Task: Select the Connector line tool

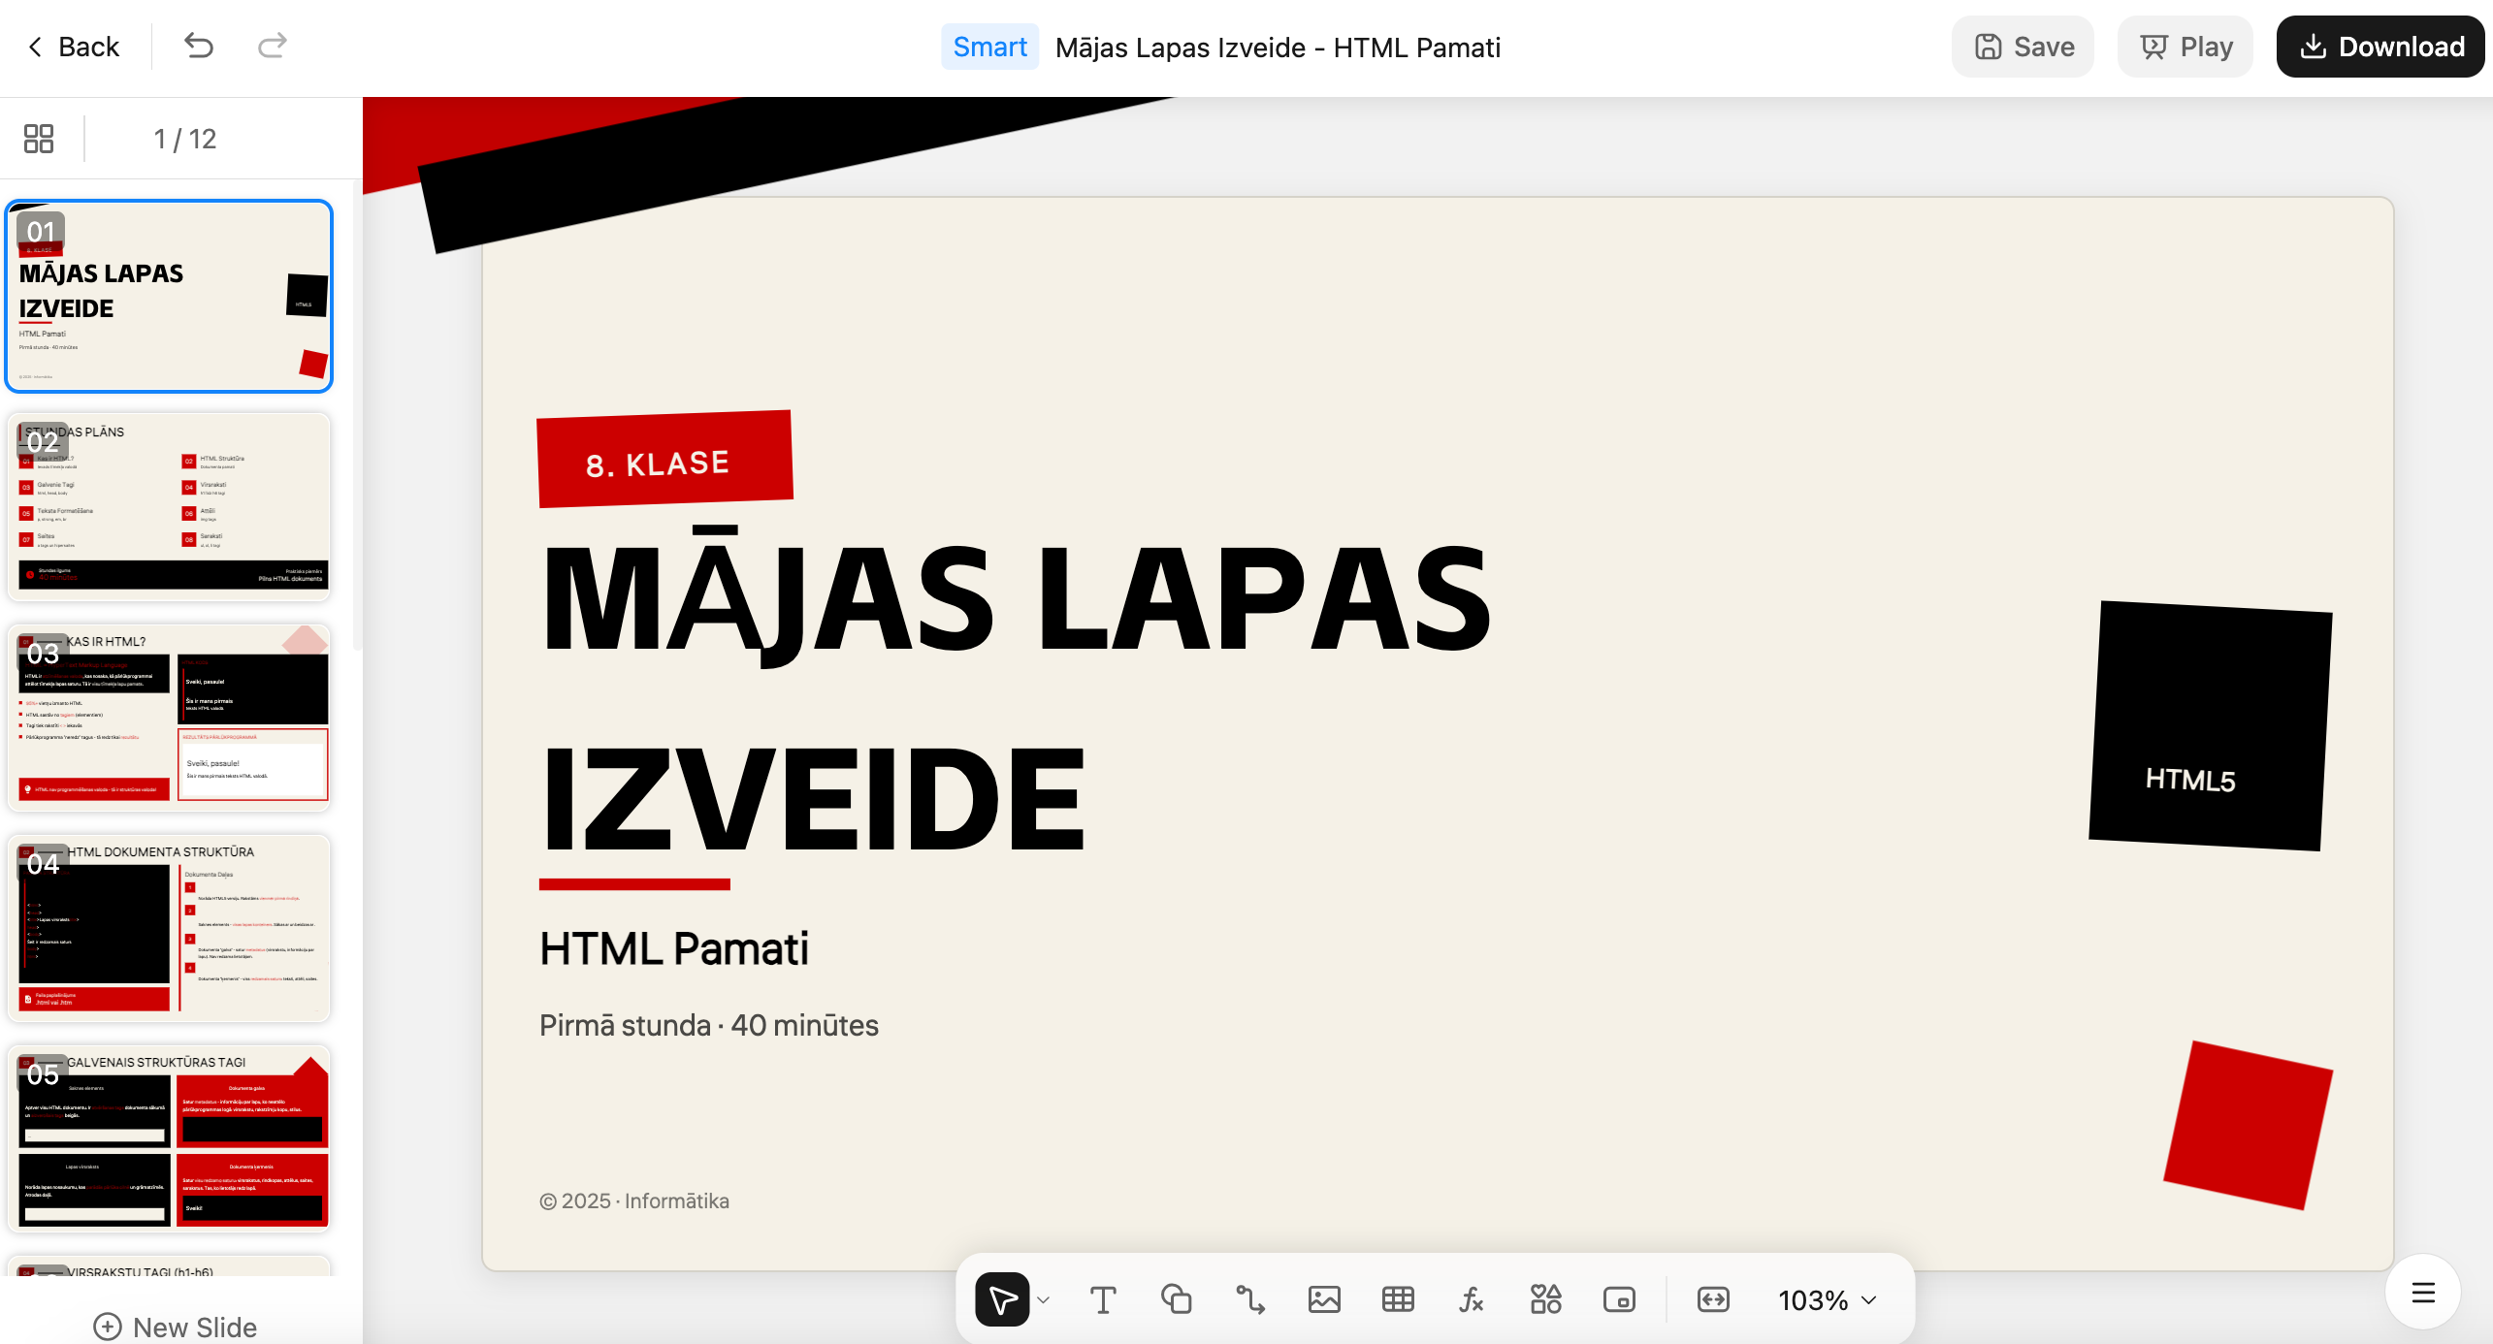Action: (1250, 1299)
